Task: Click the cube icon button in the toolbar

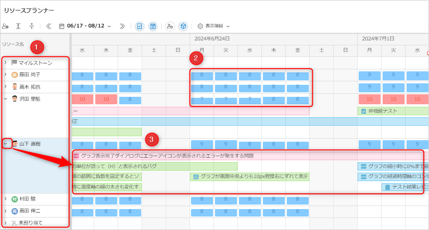Action: click(x=184, y=26)
